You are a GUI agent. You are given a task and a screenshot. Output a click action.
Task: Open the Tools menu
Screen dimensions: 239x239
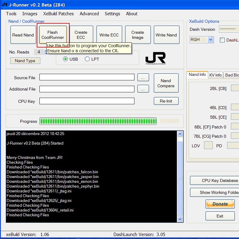click(x=11, y=14)
